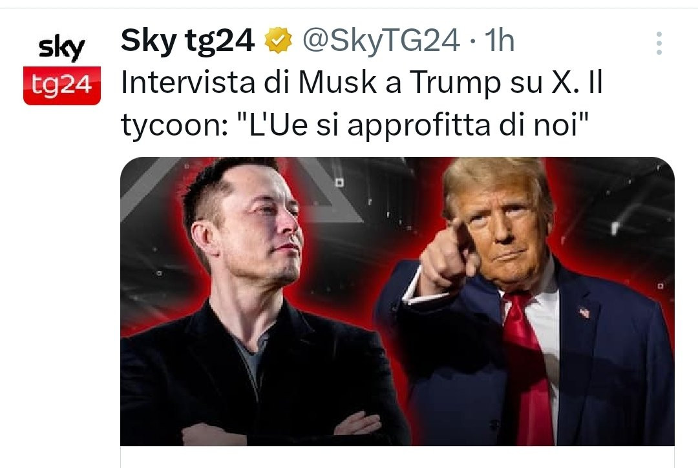Open the Sky tg24 profile avatar
The height and width of the screenshot is (468, 698).
coord(62,70)
